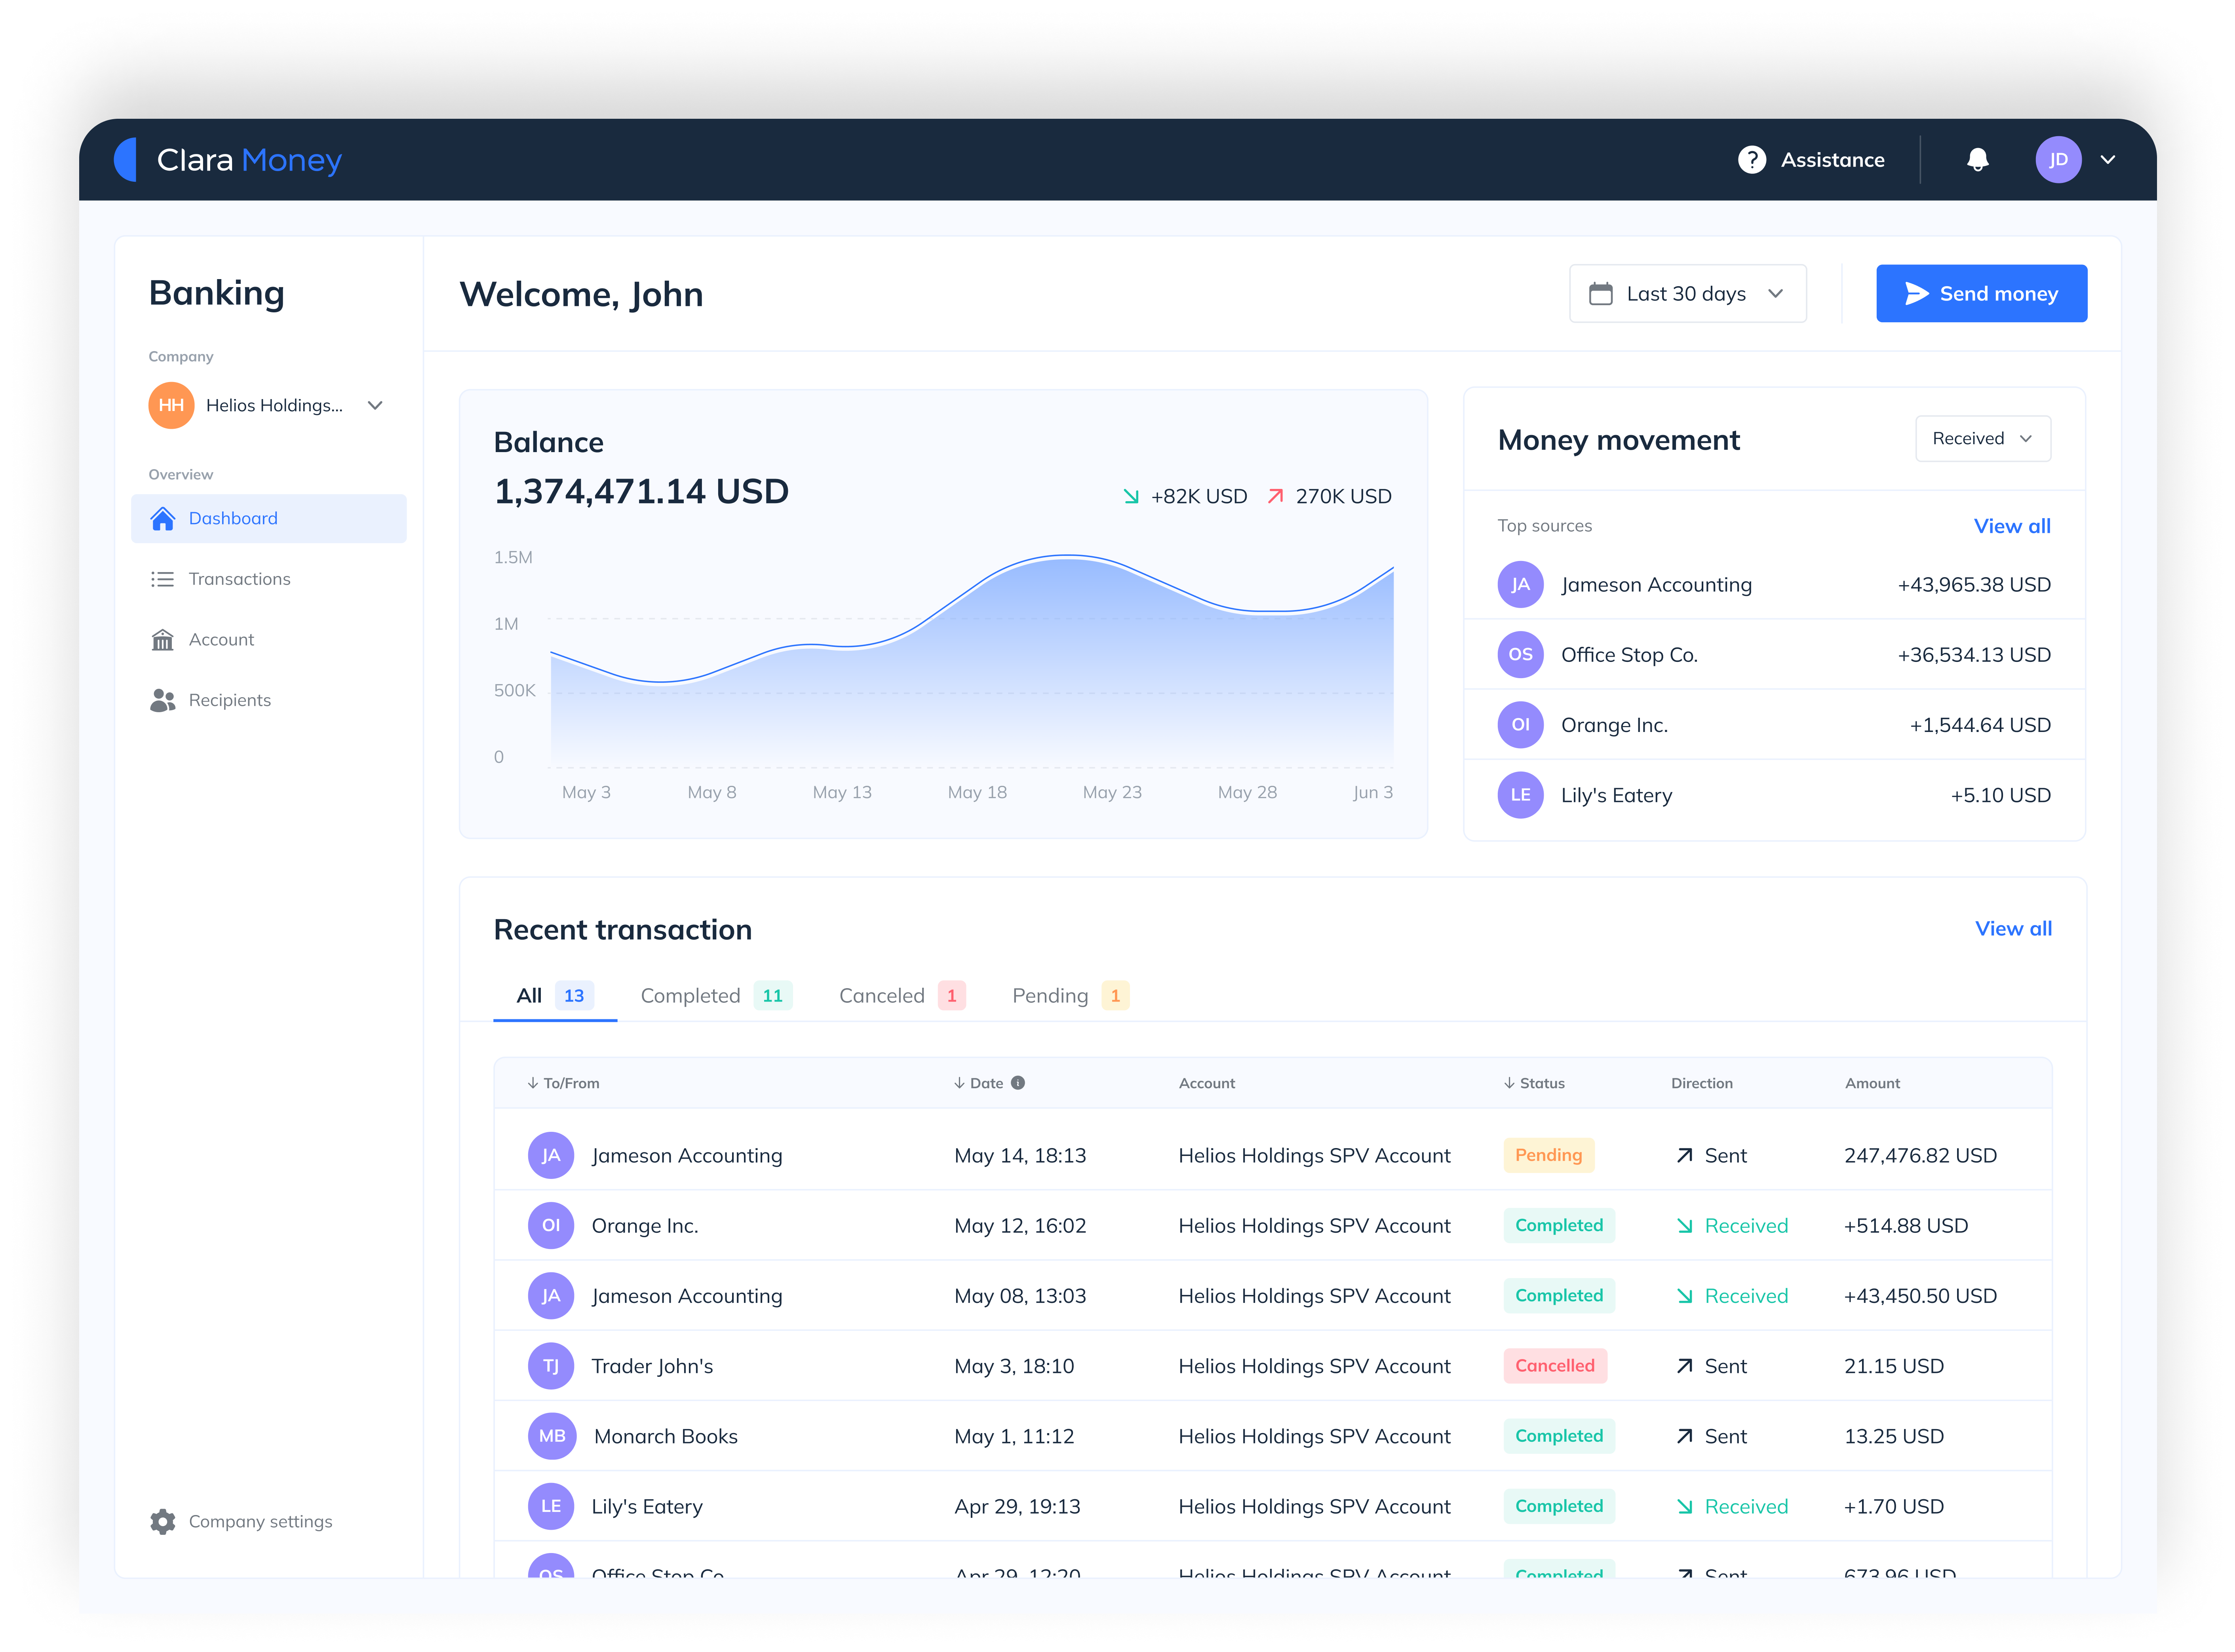Click the Assistance question mark icon
This screenshot has width=2235, height=1652.
pos(1751,160)
